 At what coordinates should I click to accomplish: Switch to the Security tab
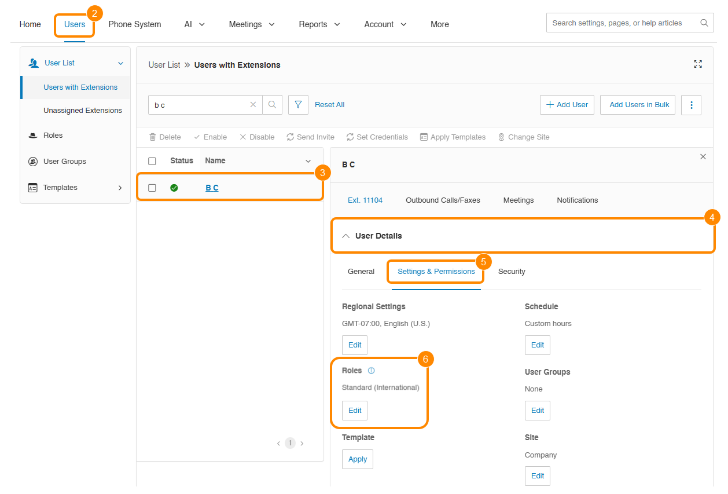[x=512, y=272]
